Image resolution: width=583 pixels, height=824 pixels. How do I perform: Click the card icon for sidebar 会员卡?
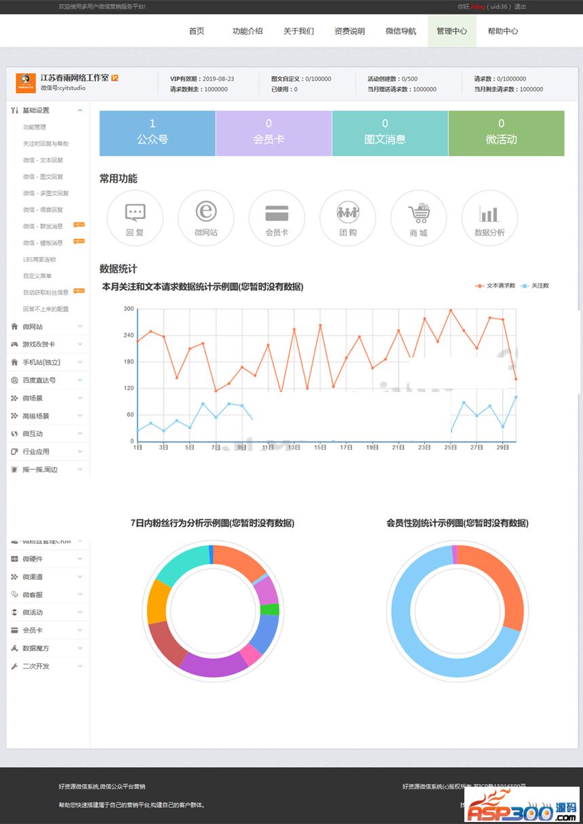[x=15, y=630]
